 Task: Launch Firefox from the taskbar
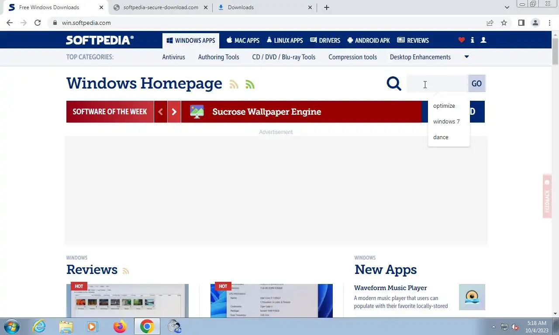click(x=120, y=326)
